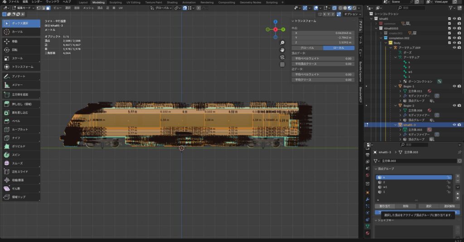Toggle the Kiha85003 collection checkbox

pos(449,28)
